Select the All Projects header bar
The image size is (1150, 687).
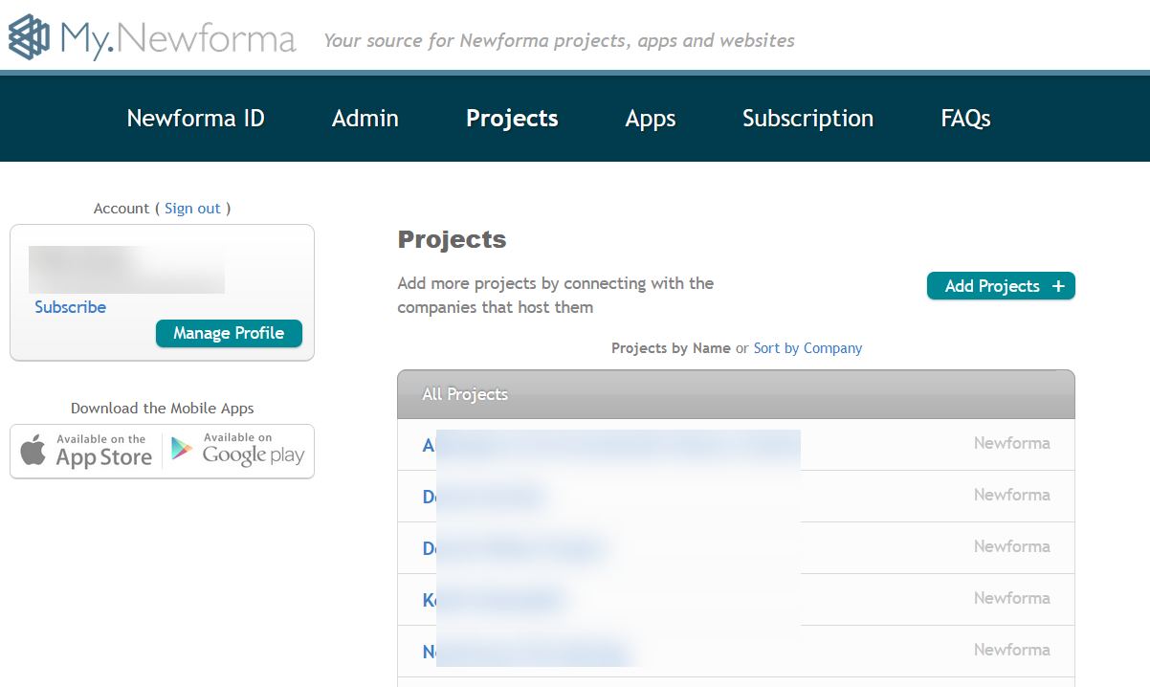735,393
